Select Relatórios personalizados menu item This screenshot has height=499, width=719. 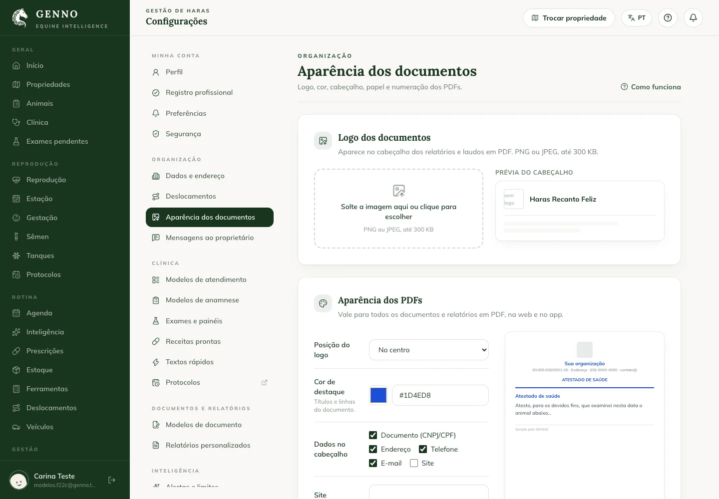pyautogui.click(x=210, y=445)
